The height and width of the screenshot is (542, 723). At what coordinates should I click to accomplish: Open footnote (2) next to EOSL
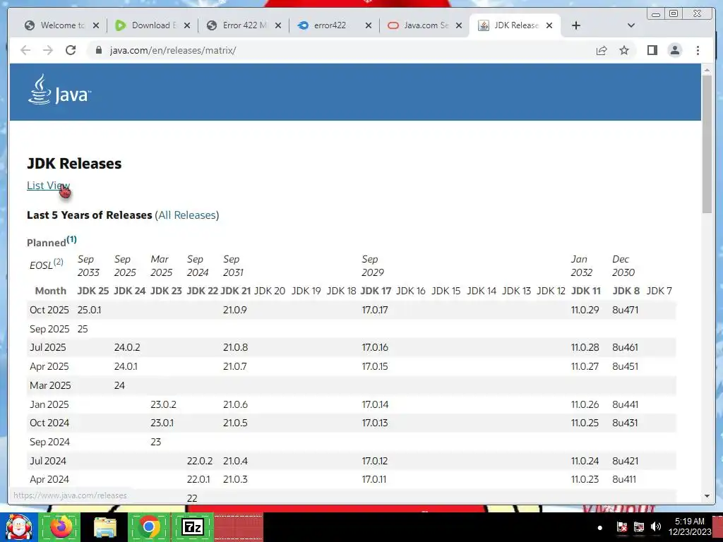coord(58,262)
